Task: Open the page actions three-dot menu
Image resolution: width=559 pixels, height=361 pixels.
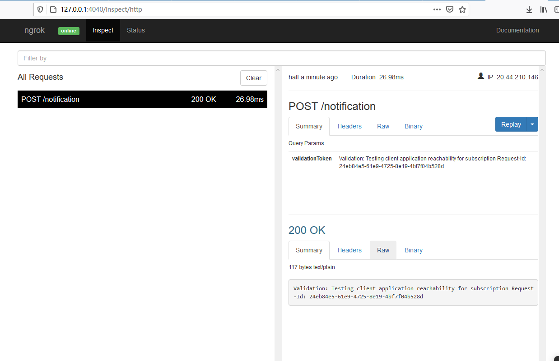Action: click(437, 9)
